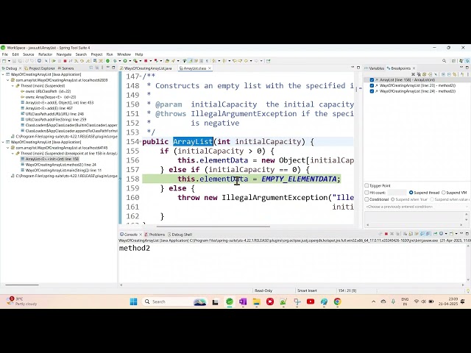Enable the Hit count checkbox
Screen dimensions: 471x353
tap(366, 193)
